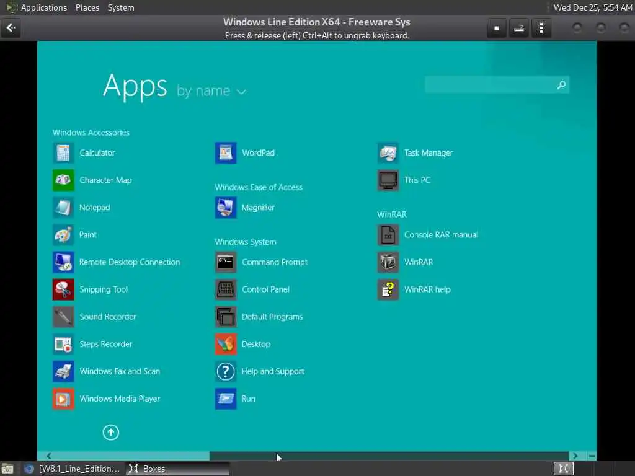Image resolution: width=635 pixels, height=476 pixels.
Task: Open the System menu
Action: pyautogui.click(x=121, y=7)
